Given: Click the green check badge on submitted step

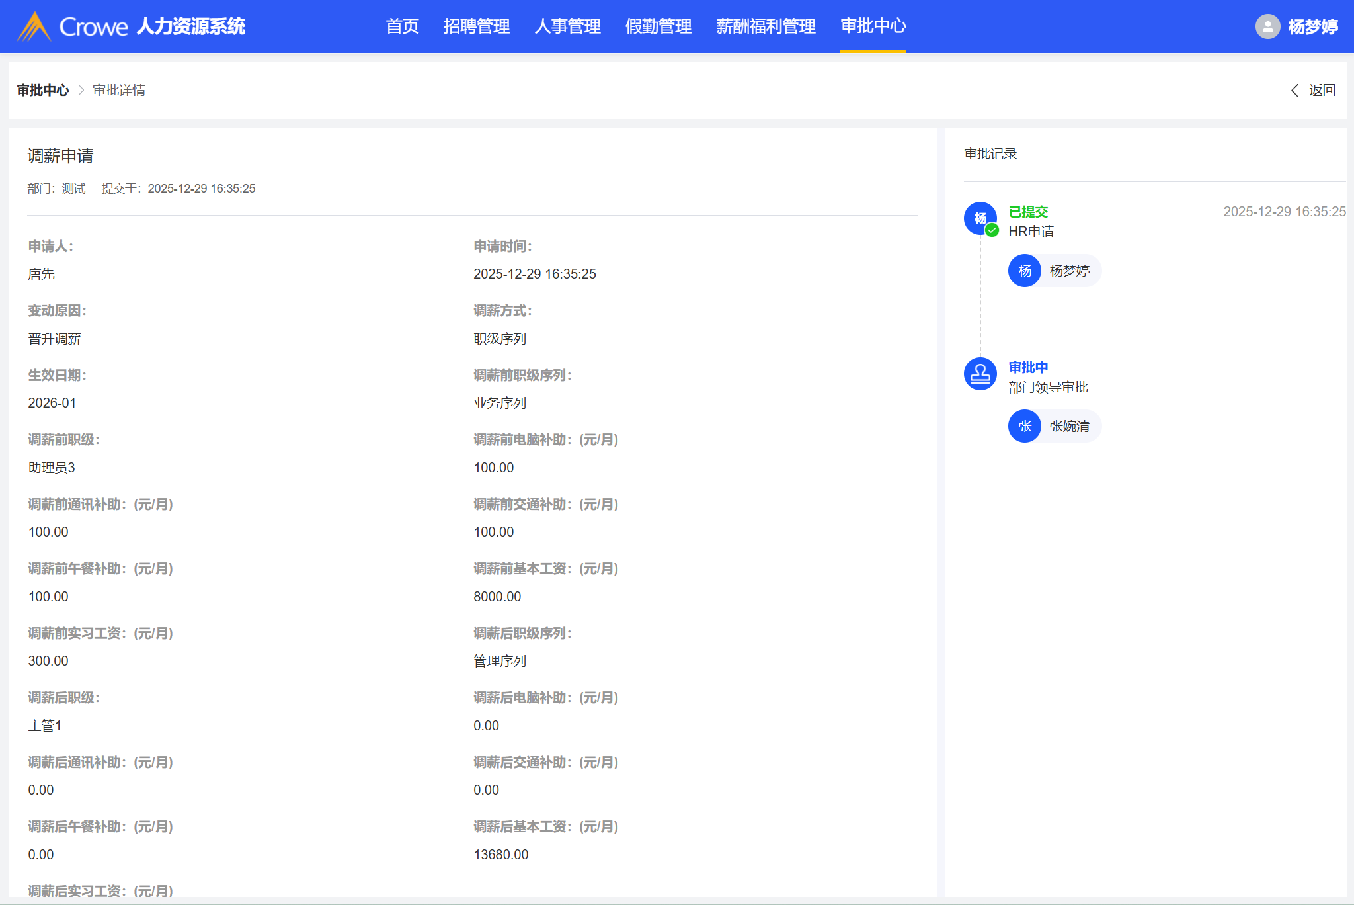Looking at the screenshot, I should [992, 230].
